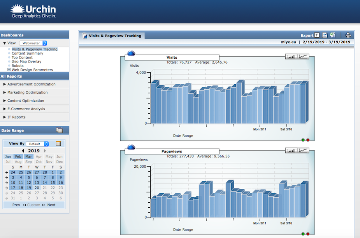This screenshot has width=360, height=238.
Task: Open the Geo Map Overlay dashboard
Action: pos(26,62)
